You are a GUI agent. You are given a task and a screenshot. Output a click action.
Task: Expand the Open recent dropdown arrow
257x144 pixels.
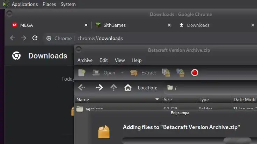tap(122, 72)
